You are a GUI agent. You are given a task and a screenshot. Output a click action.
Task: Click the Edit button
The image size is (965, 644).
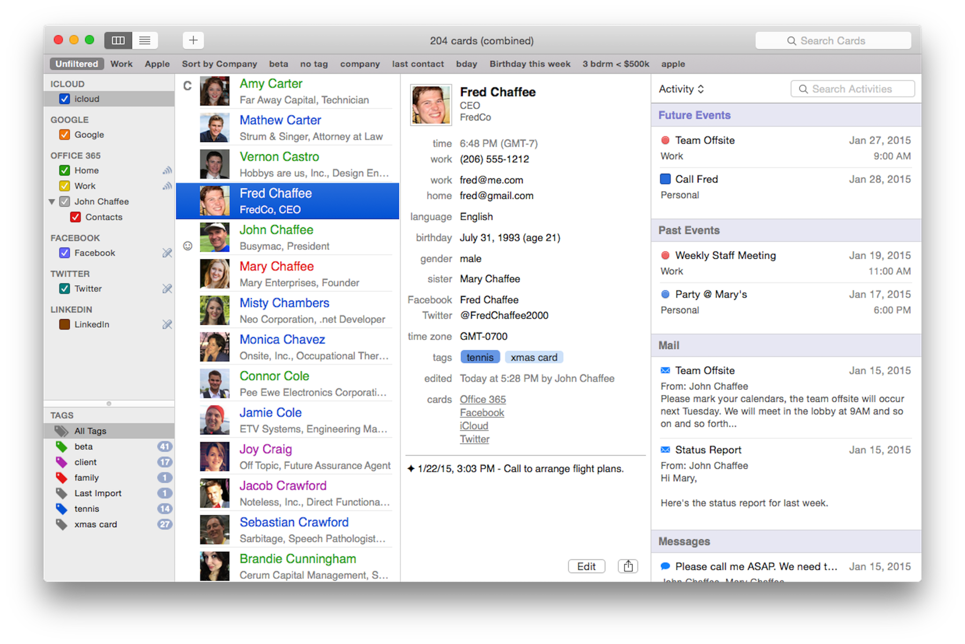point(586,566)
